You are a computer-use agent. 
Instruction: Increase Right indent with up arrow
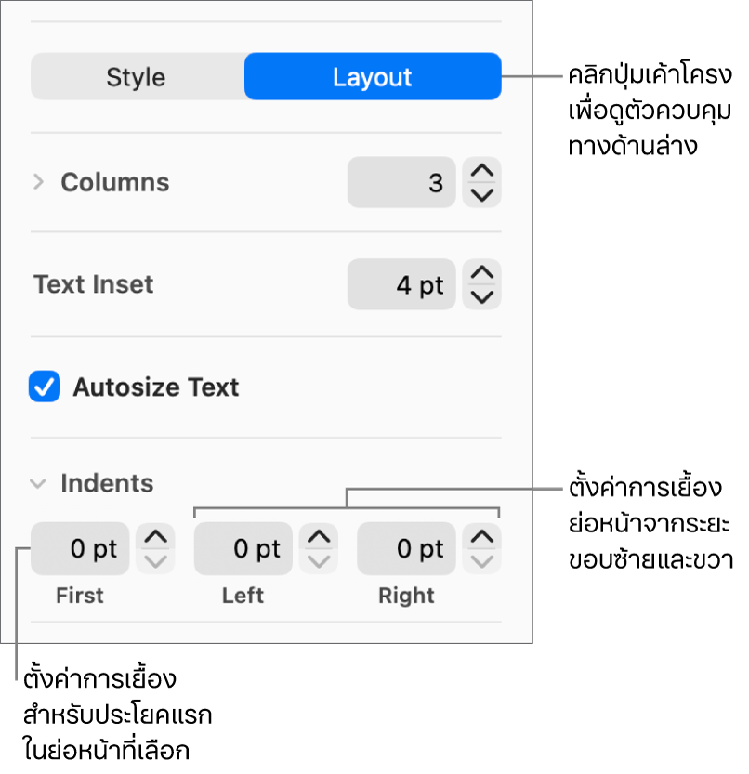coord(481,537)
